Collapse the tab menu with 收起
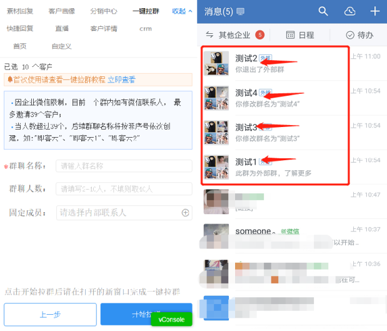This screenshot has height=331, width=387. point(182,11)
